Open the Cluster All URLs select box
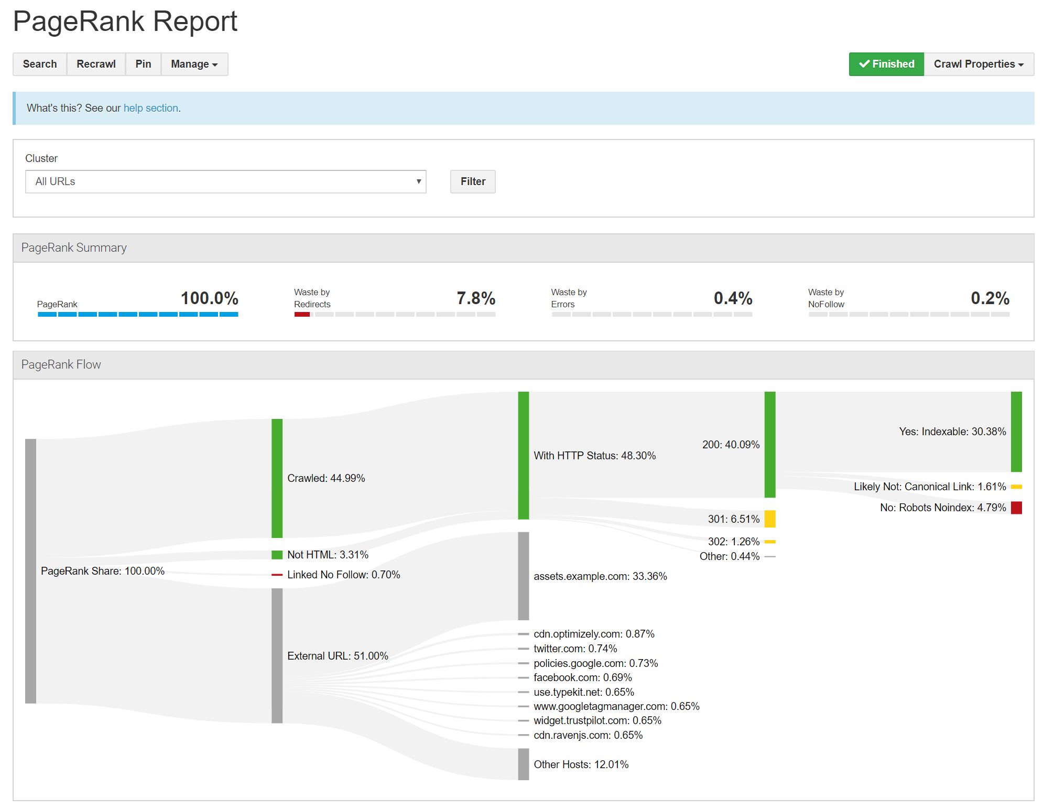1043x808 pixels. 225,181
